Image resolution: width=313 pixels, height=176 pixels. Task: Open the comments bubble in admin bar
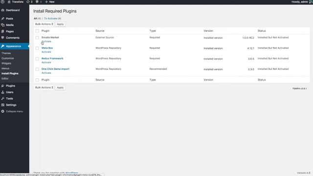(37, 2)
